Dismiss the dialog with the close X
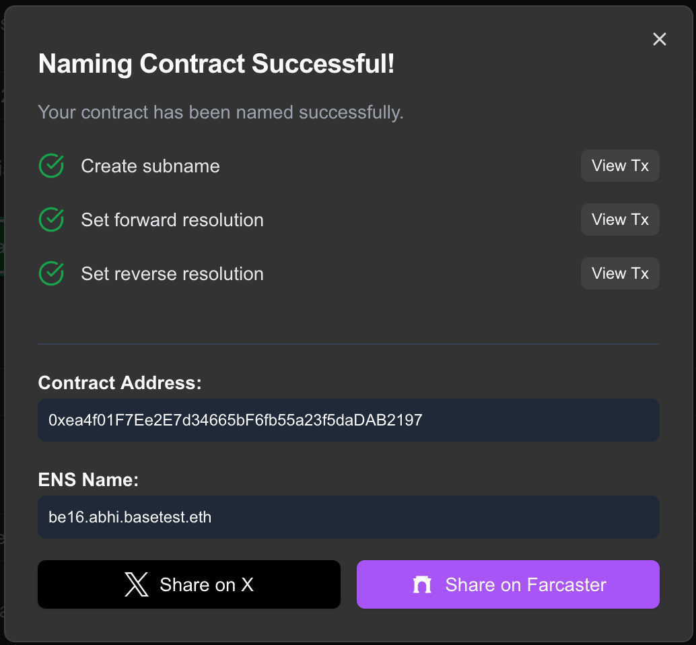 [x=659, y=39]
